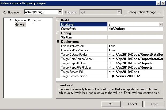The height and width of the screenshot is (110, 166).
Task: Click the ErrorLevel value field showing 2
Action: 133,24
